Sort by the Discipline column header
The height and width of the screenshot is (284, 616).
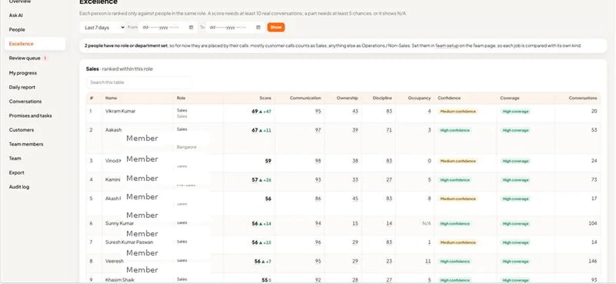[x=383, y=98]
